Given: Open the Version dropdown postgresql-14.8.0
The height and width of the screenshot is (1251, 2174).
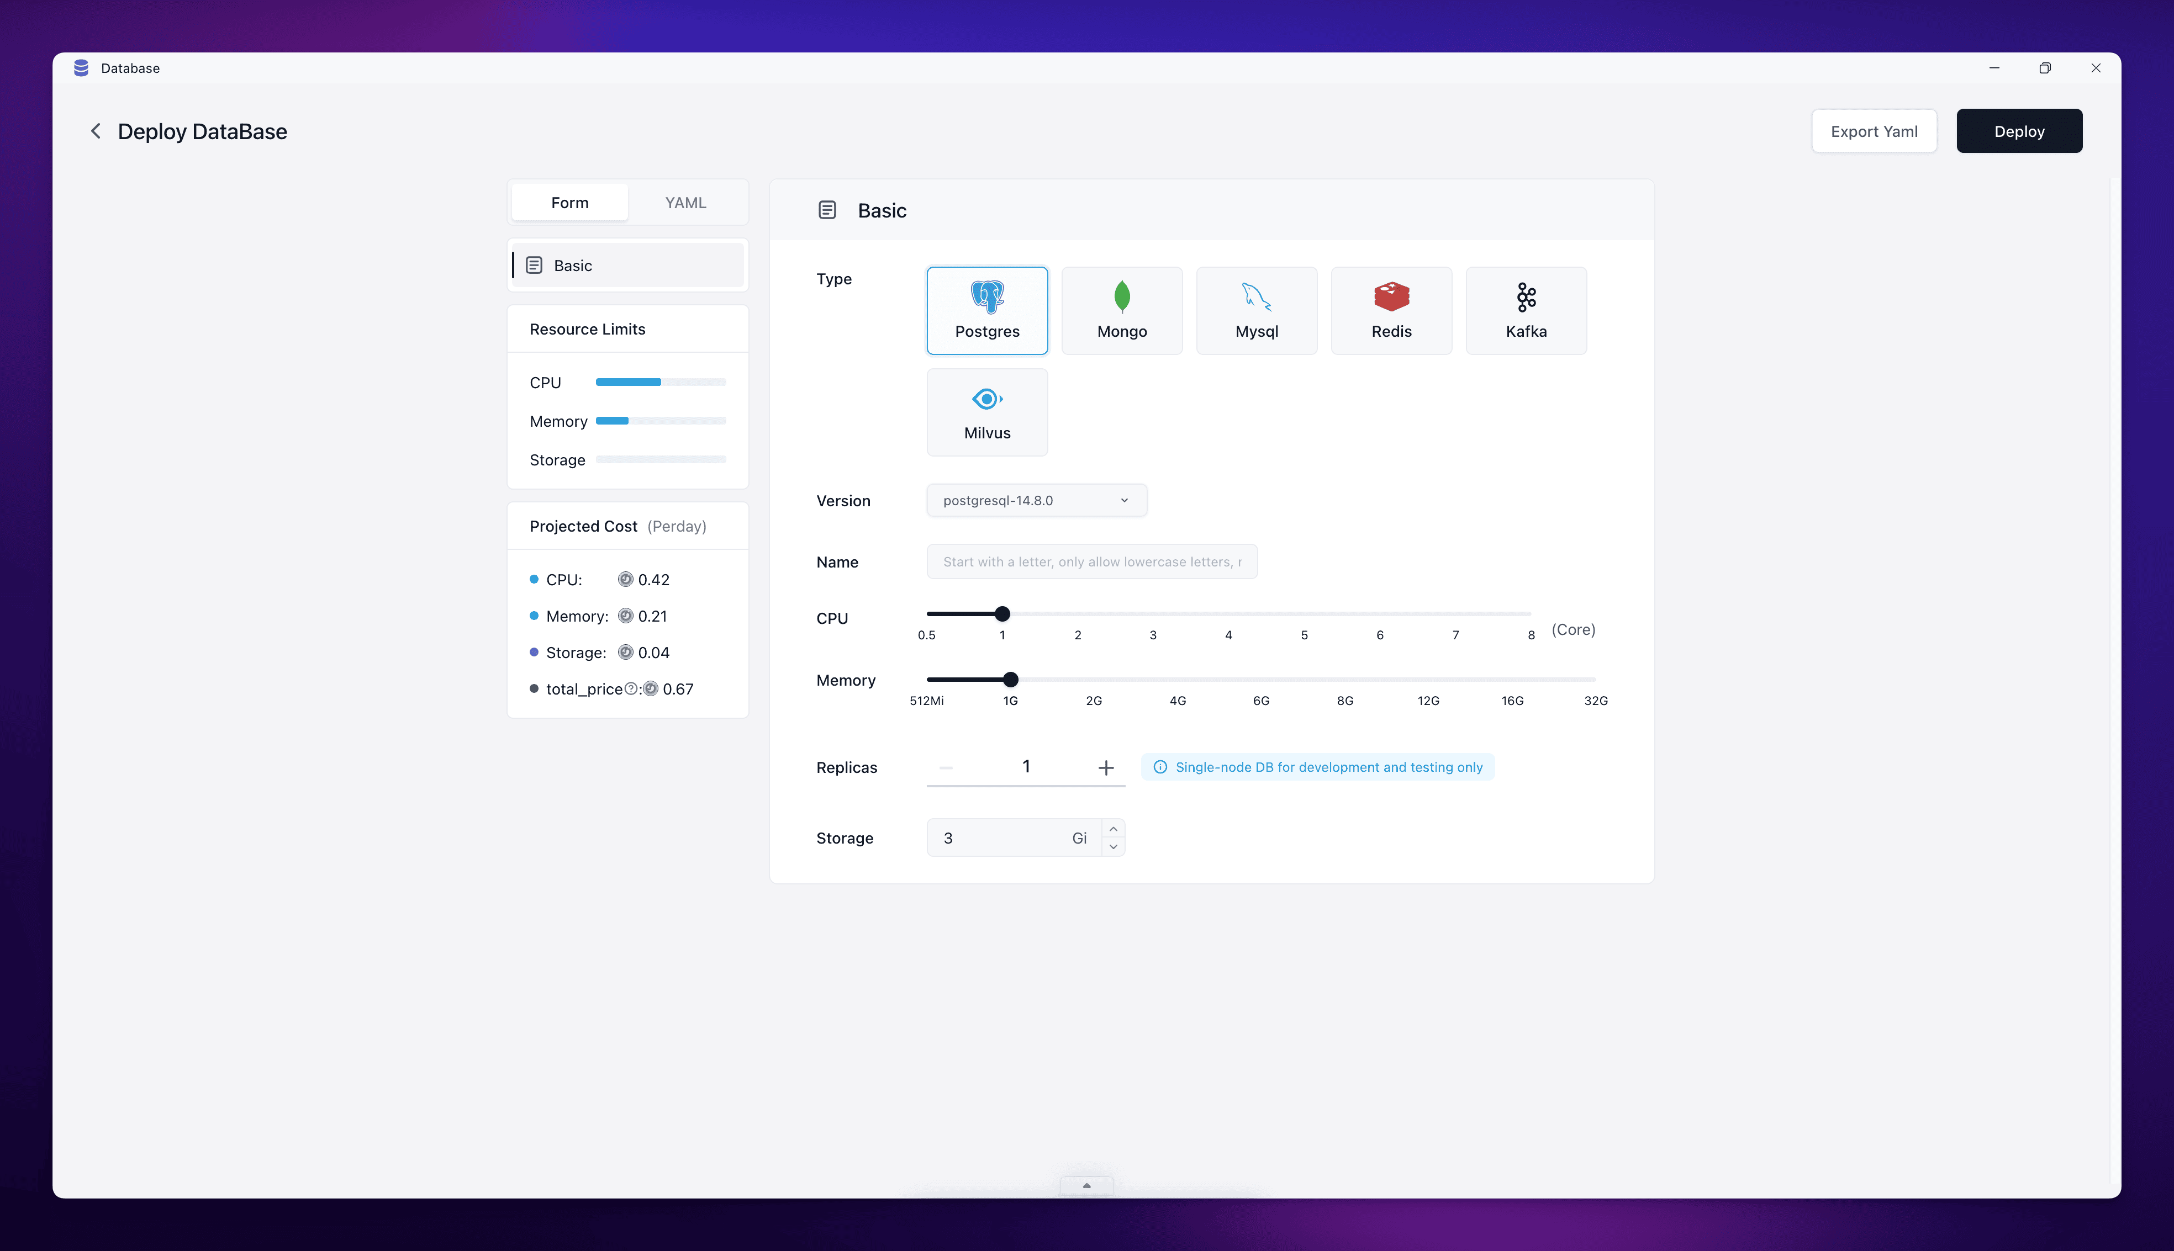Looking at the screenshot, I should coord(1036,500).
